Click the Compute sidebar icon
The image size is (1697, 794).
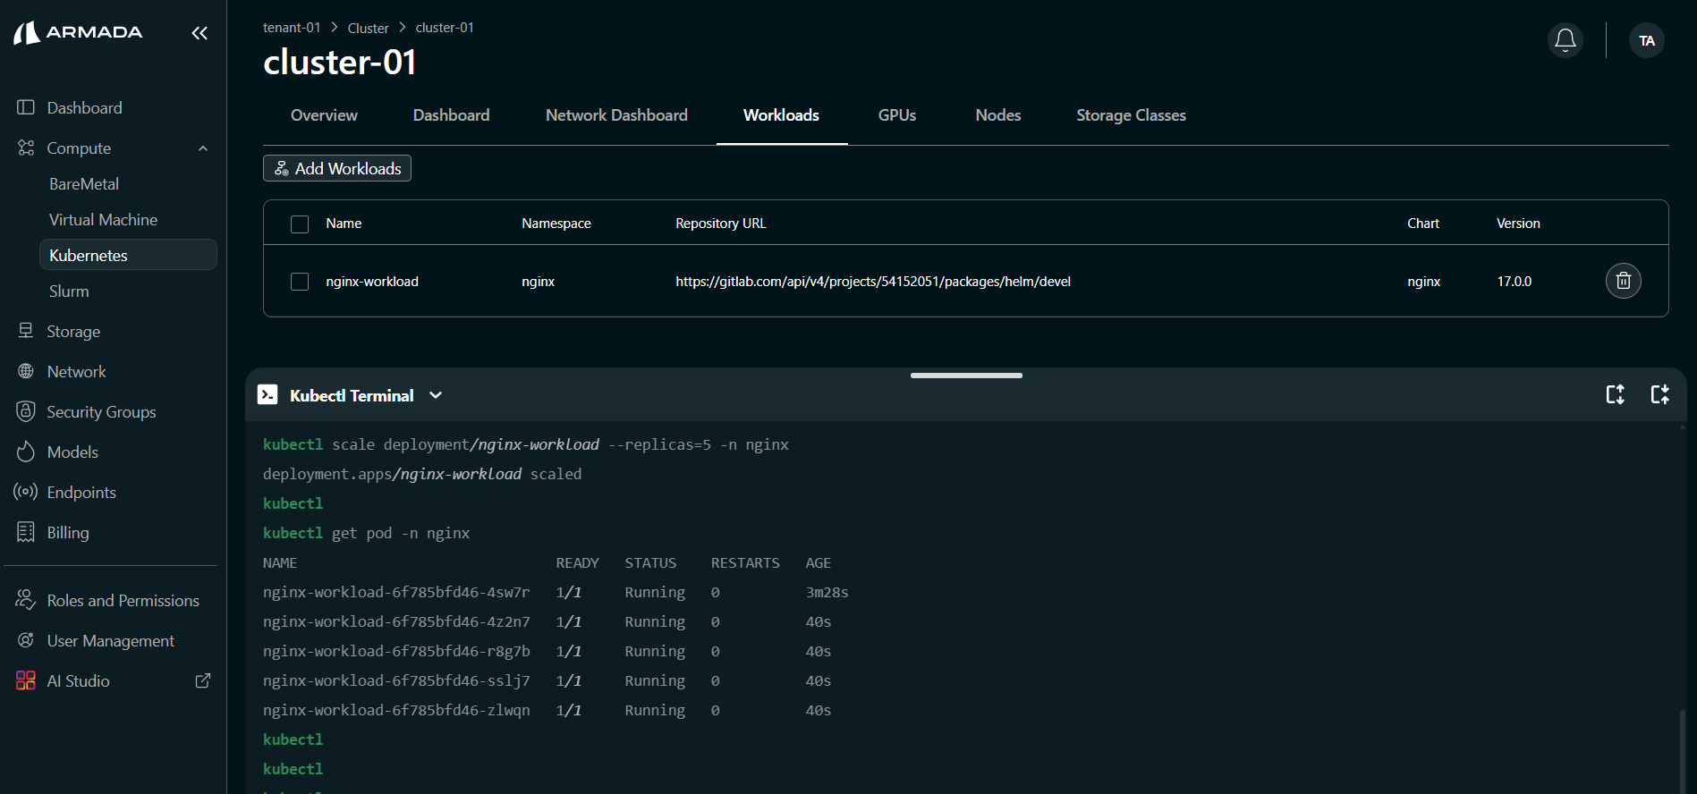(x=26, y=148)
